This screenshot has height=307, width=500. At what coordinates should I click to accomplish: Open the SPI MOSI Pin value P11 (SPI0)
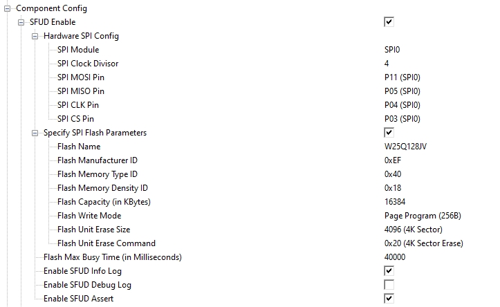(x=402, y=77)
